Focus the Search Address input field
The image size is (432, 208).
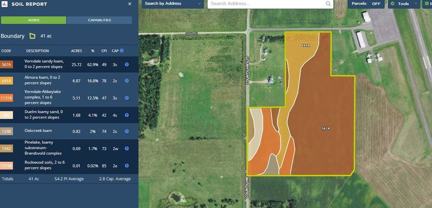266,4
